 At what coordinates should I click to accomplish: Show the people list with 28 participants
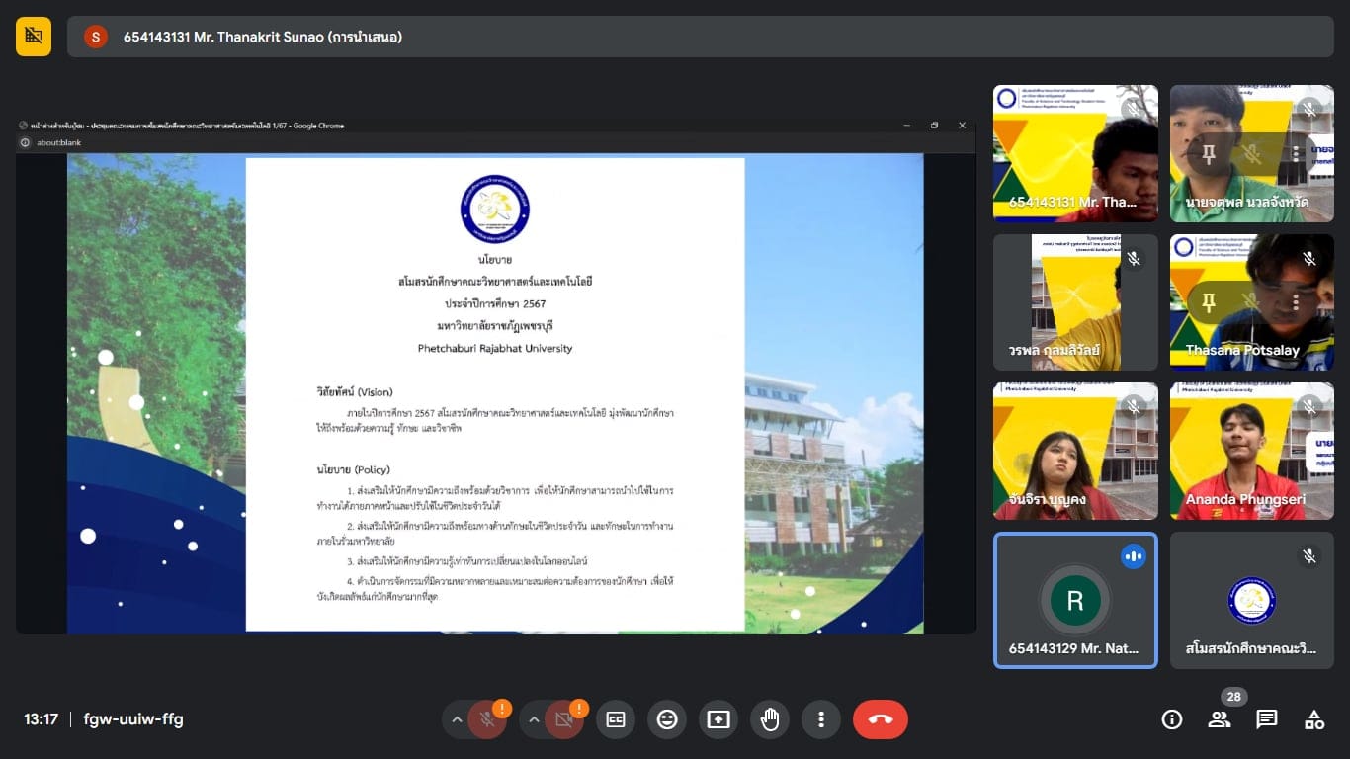(x=1220, y=719)
